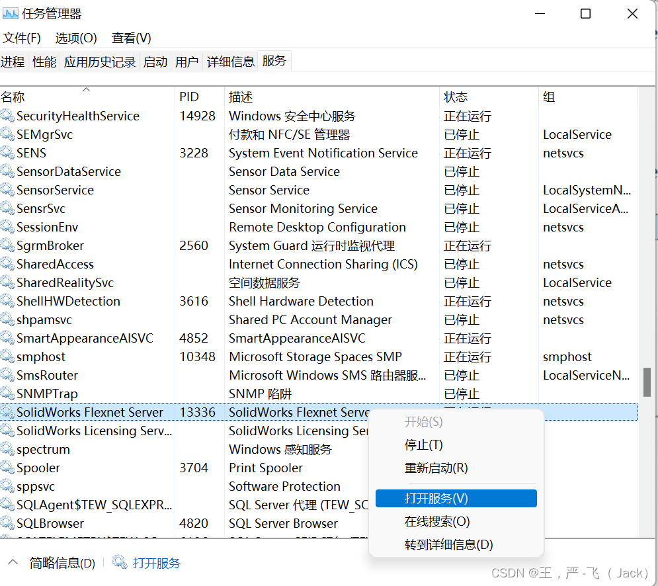Choose 停止(T) from the context menu
Screen dimensions: 658x586
coord(423,445)
